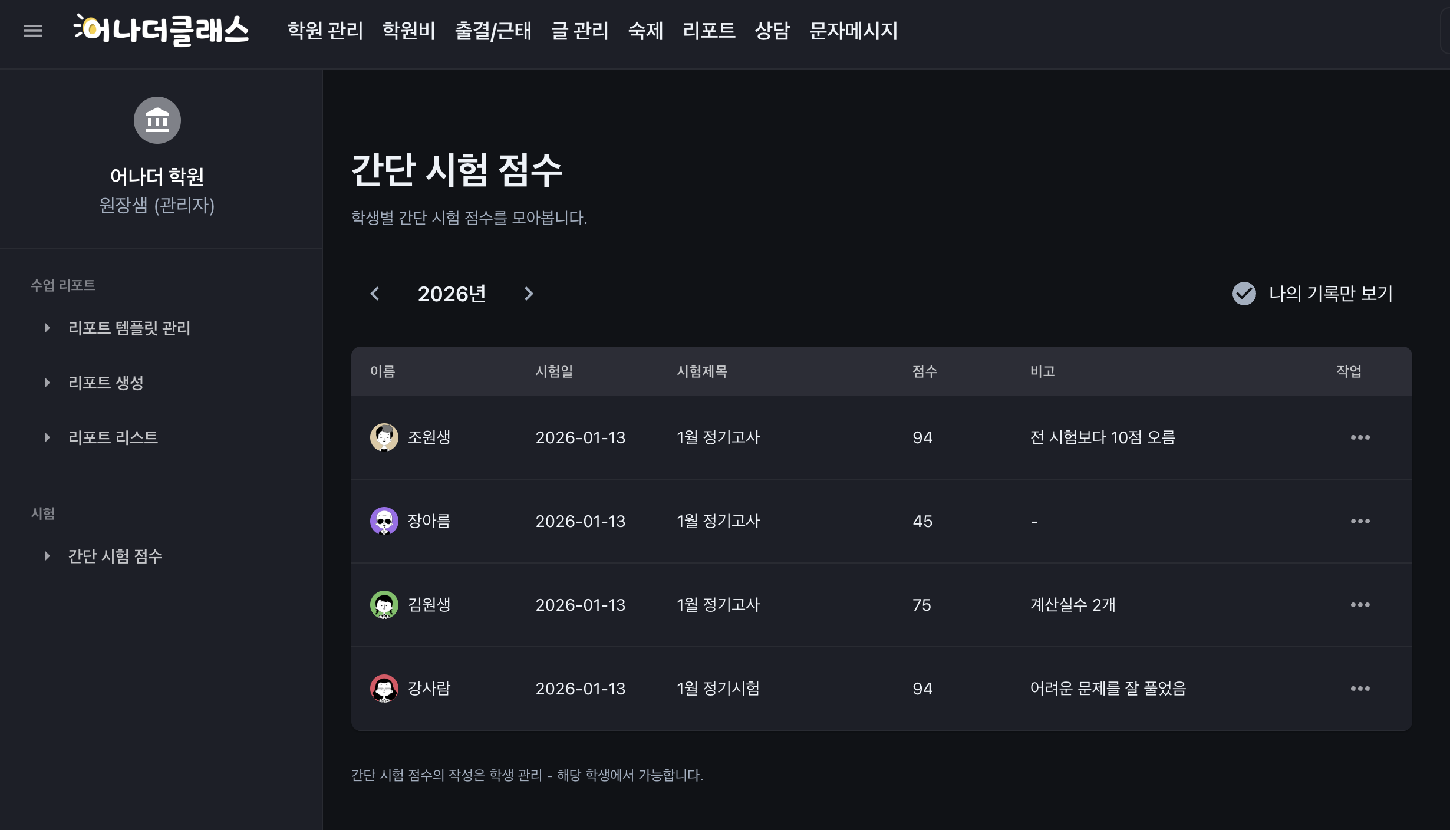Viewport: 1450px width, 830px height.
Task: Click the academy building avatar icon
Action: pos(157,120)
